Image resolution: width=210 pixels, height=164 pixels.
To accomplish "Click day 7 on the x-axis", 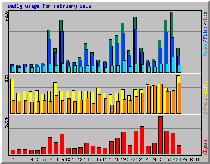I will [50, 159].
